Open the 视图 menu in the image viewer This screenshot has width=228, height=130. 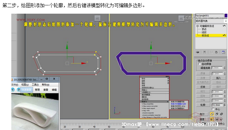(25, 85)
